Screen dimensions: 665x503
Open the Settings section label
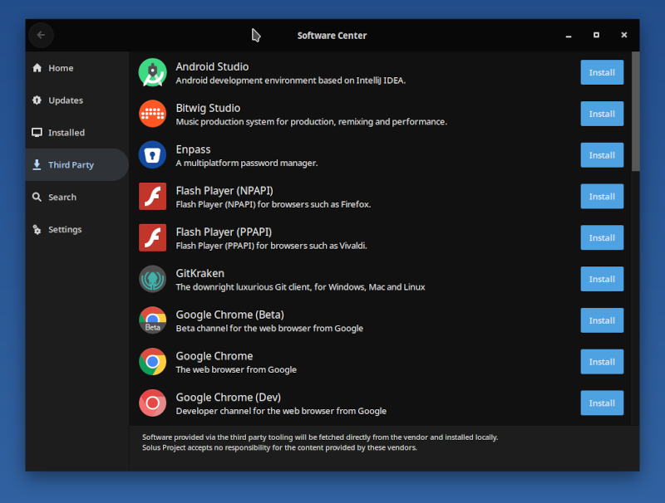[x=65, y=229]
